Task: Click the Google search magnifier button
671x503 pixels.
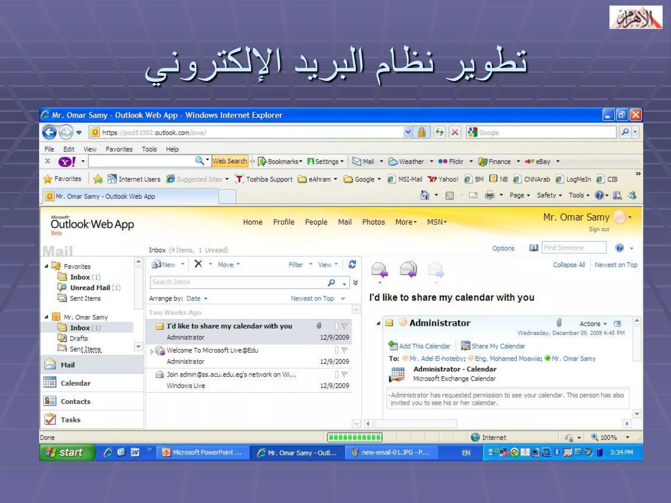Action: pos(625,132)
